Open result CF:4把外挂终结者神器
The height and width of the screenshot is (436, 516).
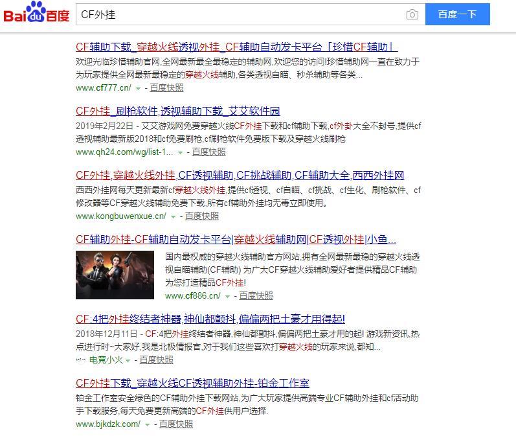click(210, 319)
